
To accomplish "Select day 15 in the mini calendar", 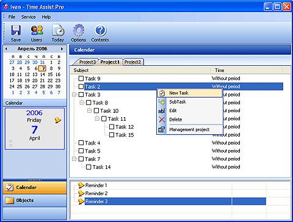I will (50, 74).
